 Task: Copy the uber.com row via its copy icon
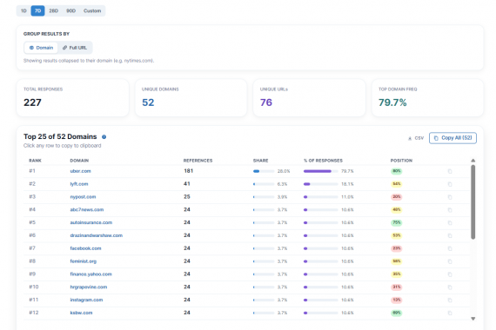[x=450, y=171]
